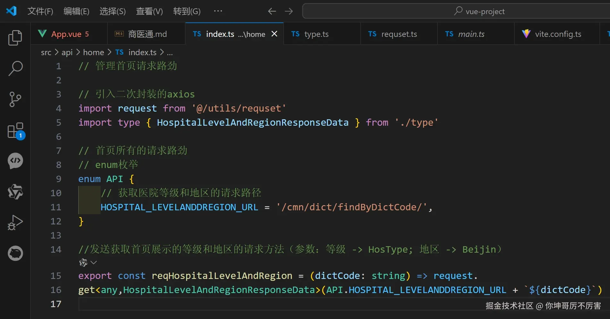Open the Search view
This screenshot has width=610, height=319.
[15, 68]
